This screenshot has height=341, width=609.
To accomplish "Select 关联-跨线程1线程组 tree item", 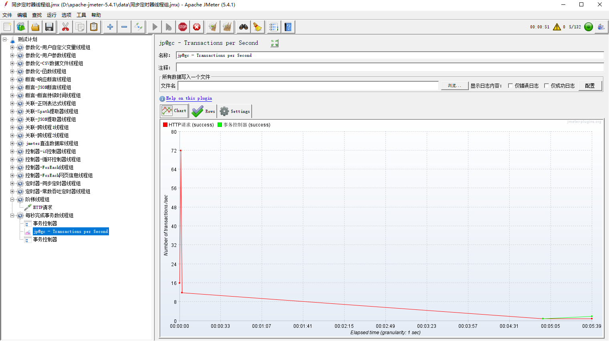I will point(47,127).
